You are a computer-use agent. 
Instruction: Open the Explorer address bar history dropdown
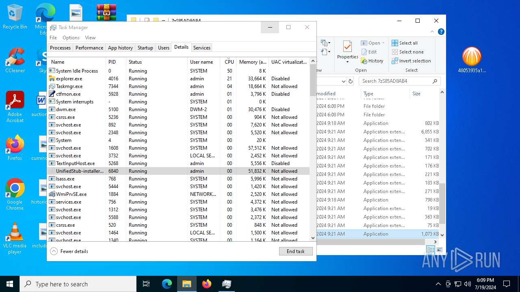tap(343, 81)
